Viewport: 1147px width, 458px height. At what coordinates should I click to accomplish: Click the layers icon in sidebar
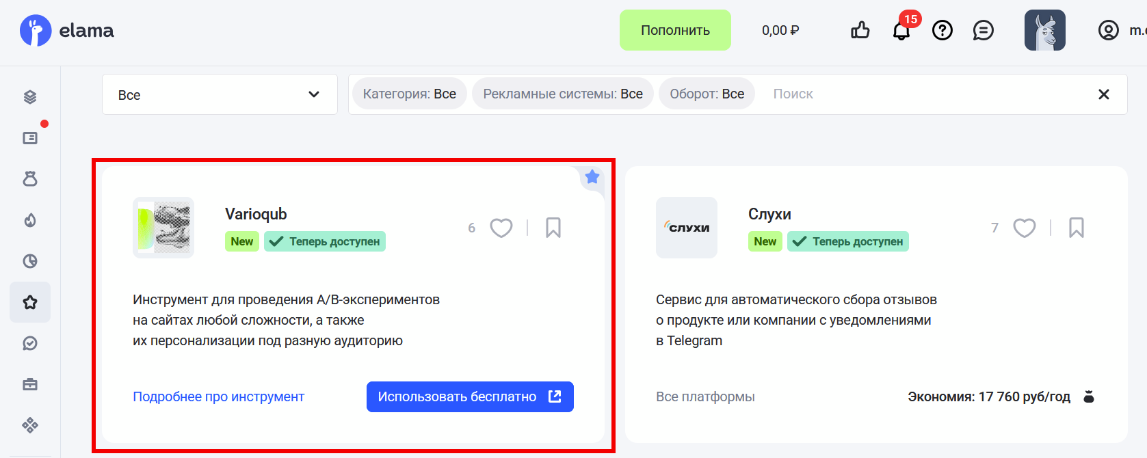pos(30,97)
